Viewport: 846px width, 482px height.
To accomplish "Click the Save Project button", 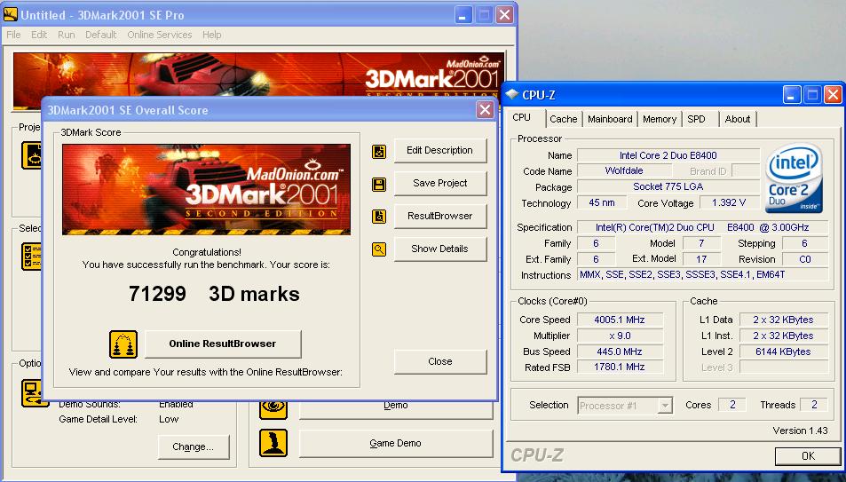I will [439, 184].
